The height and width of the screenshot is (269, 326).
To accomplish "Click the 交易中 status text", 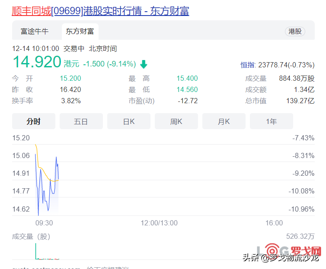I will [x=74, y=48].
